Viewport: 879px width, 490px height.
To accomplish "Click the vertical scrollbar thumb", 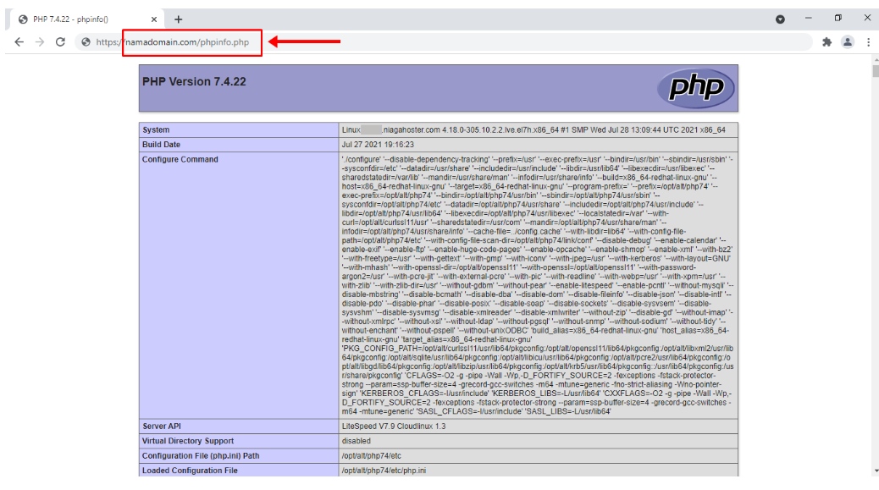I will (x=875, y=71).
